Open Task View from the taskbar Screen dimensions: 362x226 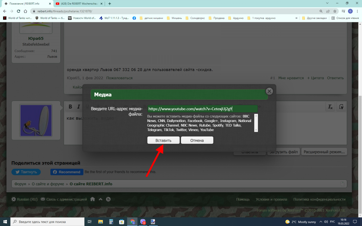tap(89, 222)
